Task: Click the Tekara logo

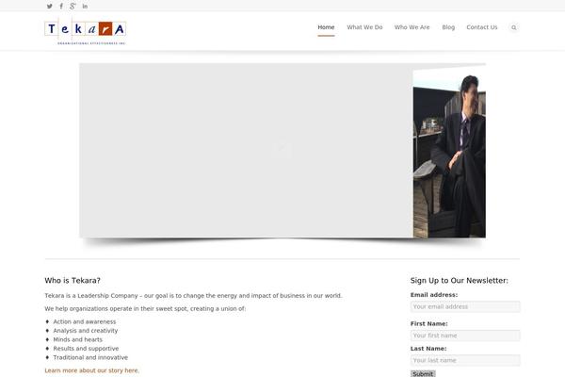Action: pos(86,31)
